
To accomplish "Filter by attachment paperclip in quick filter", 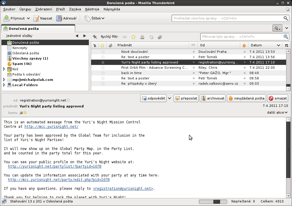I will 160,37.
